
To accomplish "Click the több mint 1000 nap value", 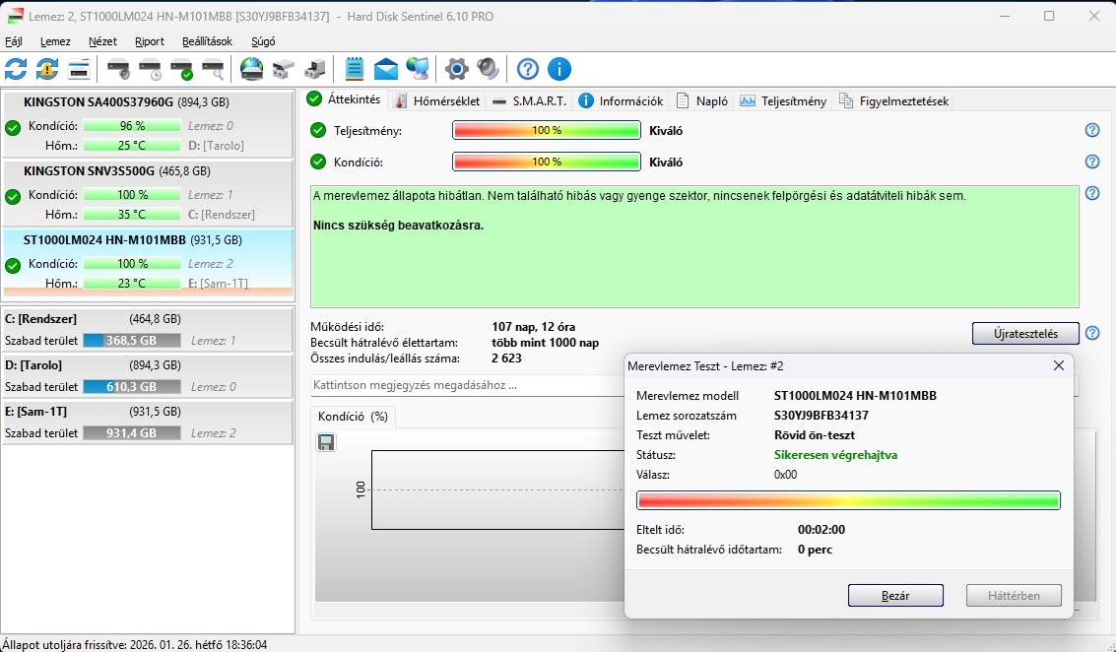I will click(545, 343).
